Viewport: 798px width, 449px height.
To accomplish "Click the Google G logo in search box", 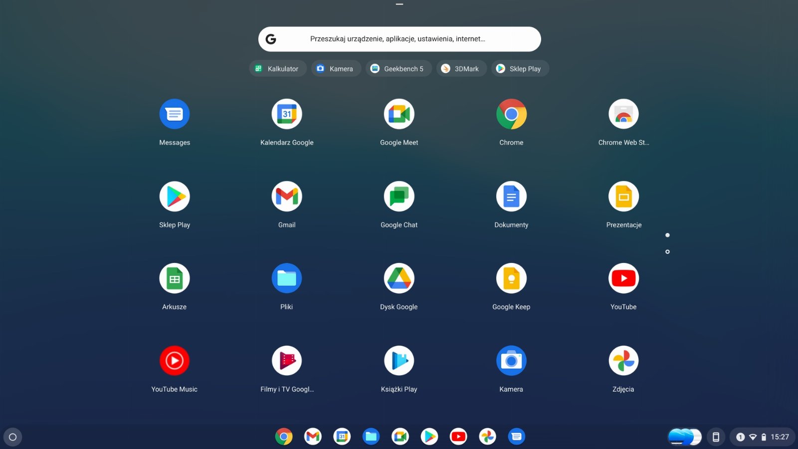I will coord(271,39).
